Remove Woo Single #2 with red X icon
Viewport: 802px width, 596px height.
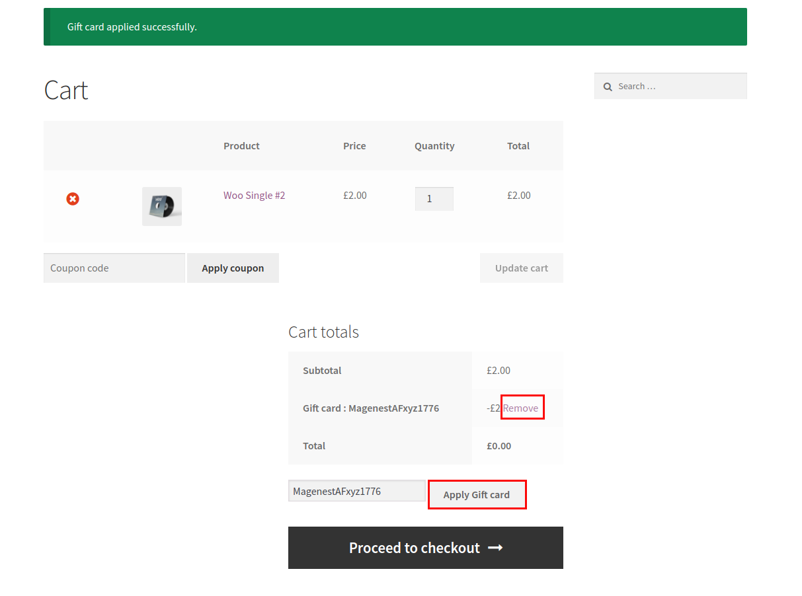(x=73, y=199)
